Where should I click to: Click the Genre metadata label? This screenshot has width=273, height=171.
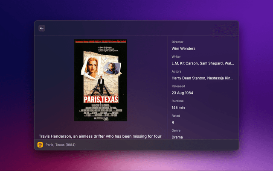tap(176, 130)
